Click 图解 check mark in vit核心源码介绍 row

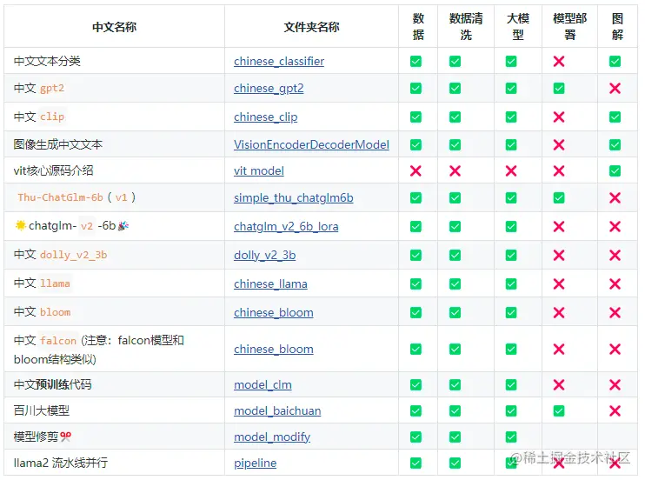[x=615, y=170]
